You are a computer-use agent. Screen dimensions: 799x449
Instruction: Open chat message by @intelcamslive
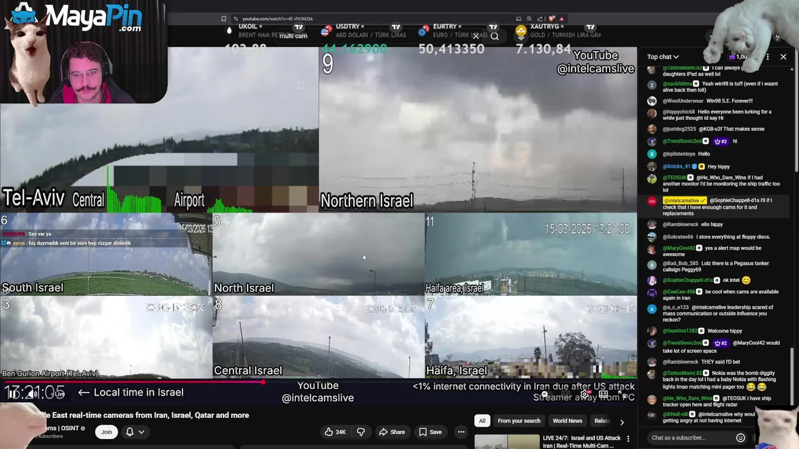712,206
